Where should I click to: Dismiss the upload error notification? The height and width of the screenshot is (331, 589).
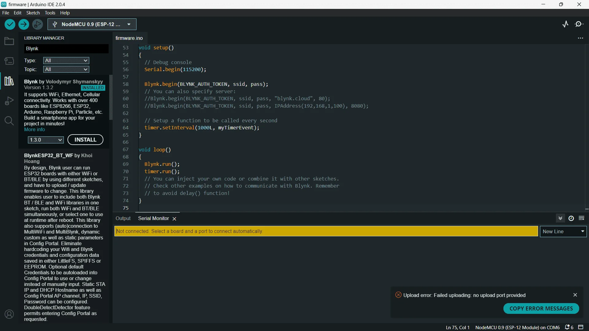pyautogui.click(x=575, y=295)
